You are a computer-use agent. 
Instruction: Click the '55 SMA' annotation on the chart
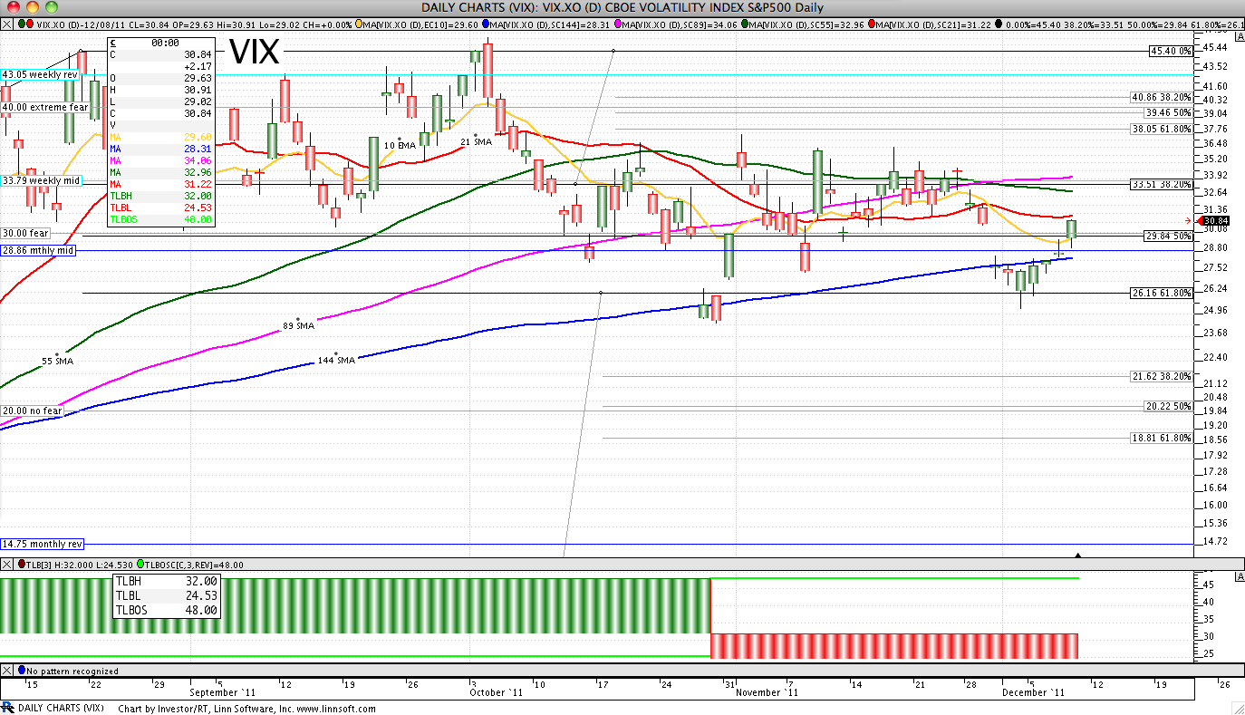tap(57, 361)
